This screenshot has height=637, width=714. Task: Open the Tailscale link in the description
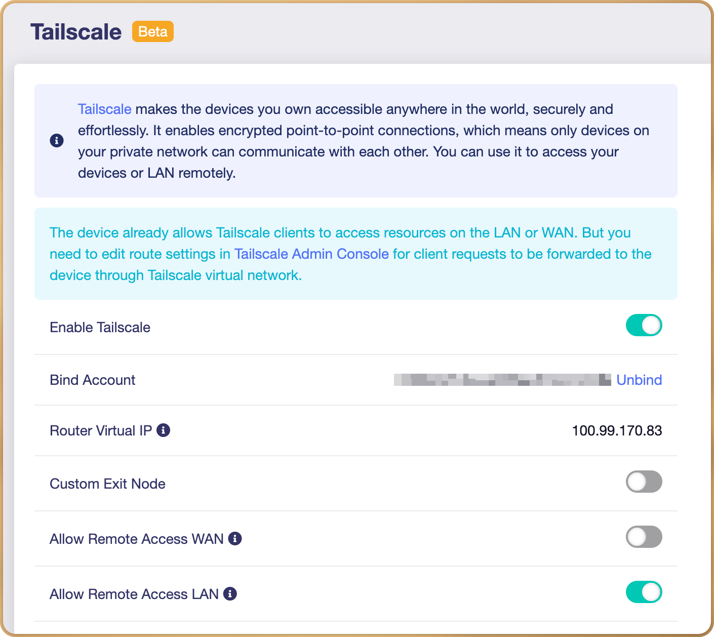pyautogui.click(x=104, y=109)
